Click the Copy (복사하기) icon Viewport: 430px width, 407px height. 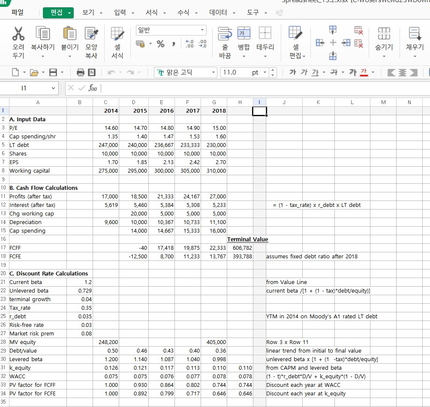43,34
